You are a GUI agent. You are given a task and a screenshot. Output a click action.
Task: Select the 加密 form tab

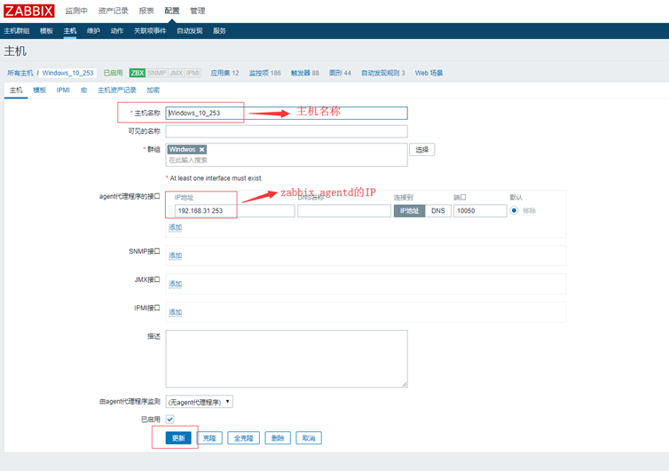[153, 90]
